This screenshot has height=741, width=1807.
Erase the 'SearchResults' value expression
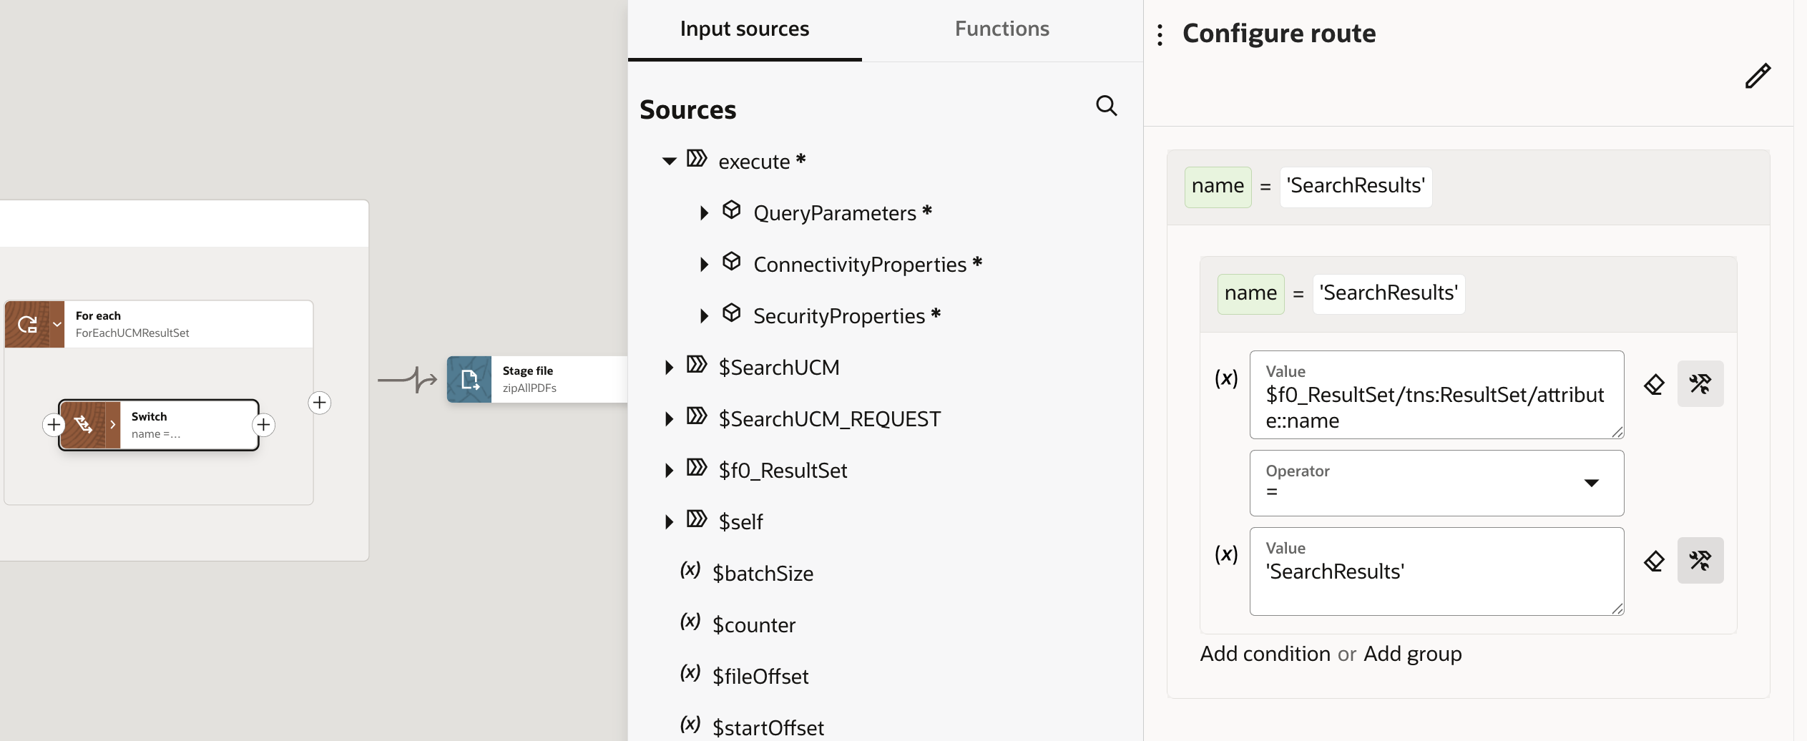(x=1655, y=561)
